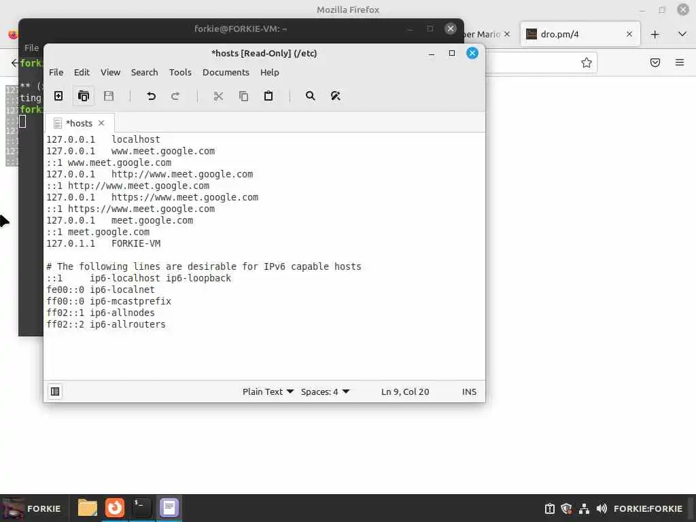This screenshot has width=696, height=522.
Task: Switch to terminal in the taskbar
Action: click(x=141, y=508)
